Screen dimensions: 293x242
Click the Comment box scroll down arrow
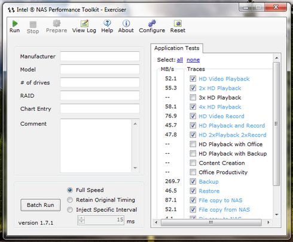[x=135, y=168]
